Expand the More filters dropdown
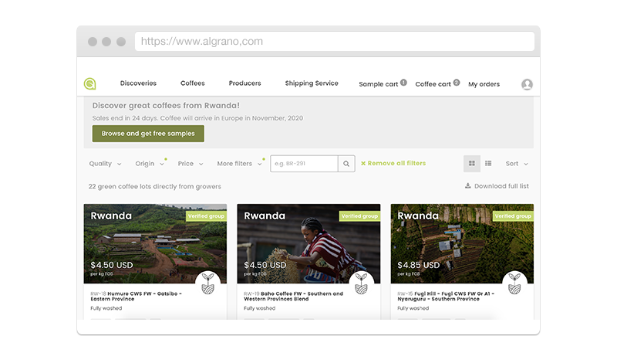This screenshot has height=363, width=617. coord(239,164)
